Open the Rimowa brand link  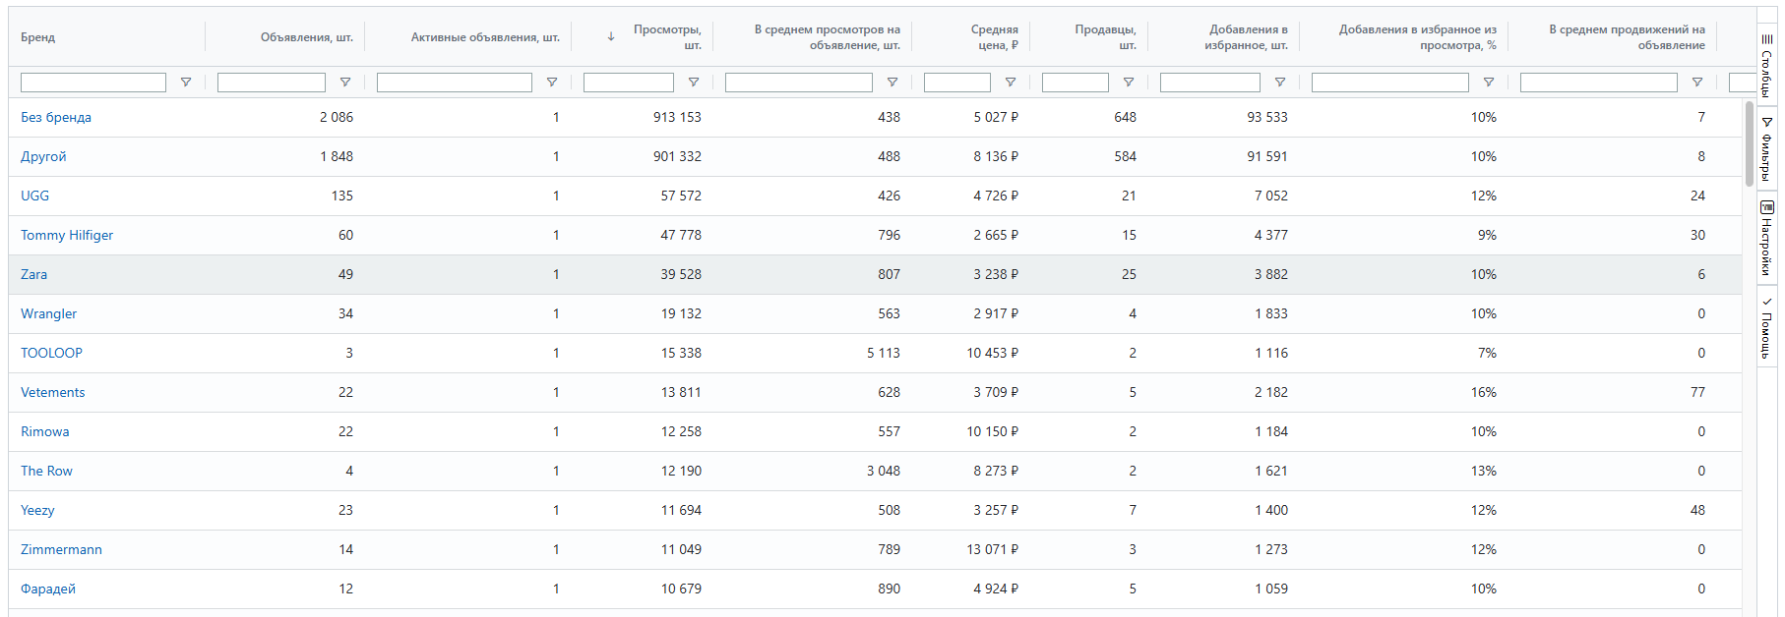[x=45, y=431]
